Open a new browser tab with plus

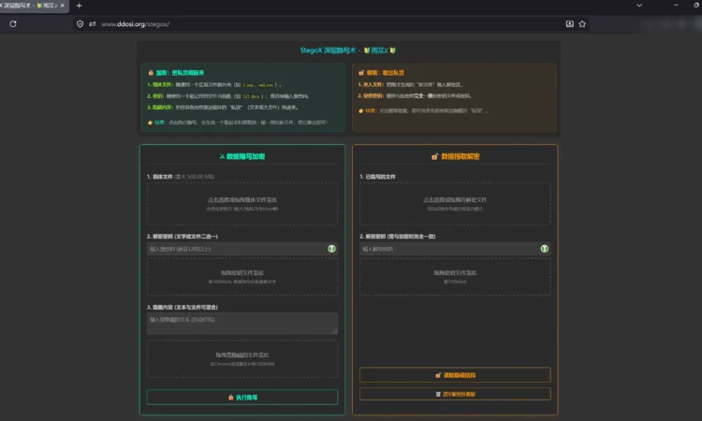click(79, 6)
